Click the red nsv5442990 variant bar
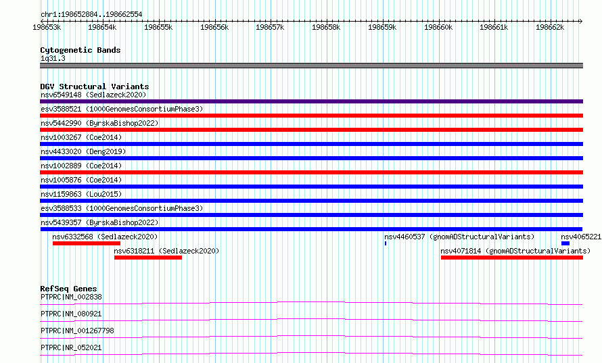 coord(311,130)
